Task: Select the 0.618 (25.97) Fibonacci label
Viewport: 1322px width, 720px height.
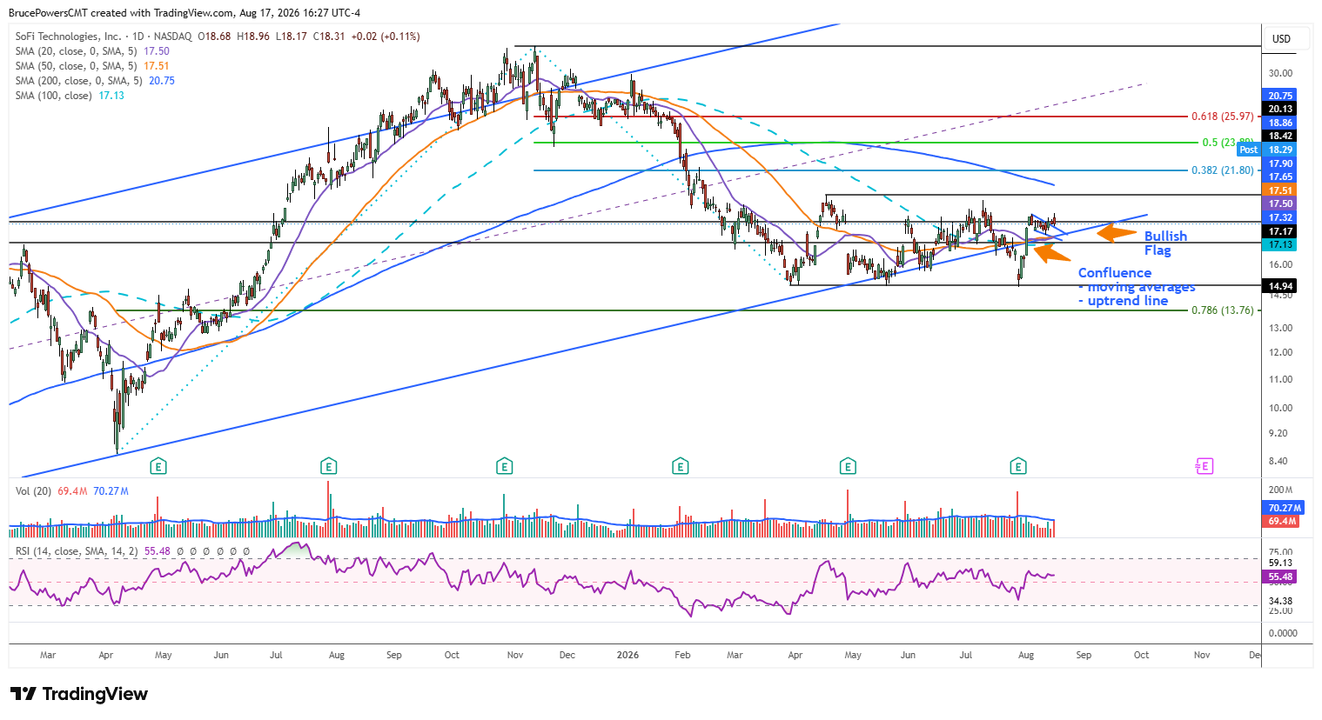Action: tap(1223, 117)
